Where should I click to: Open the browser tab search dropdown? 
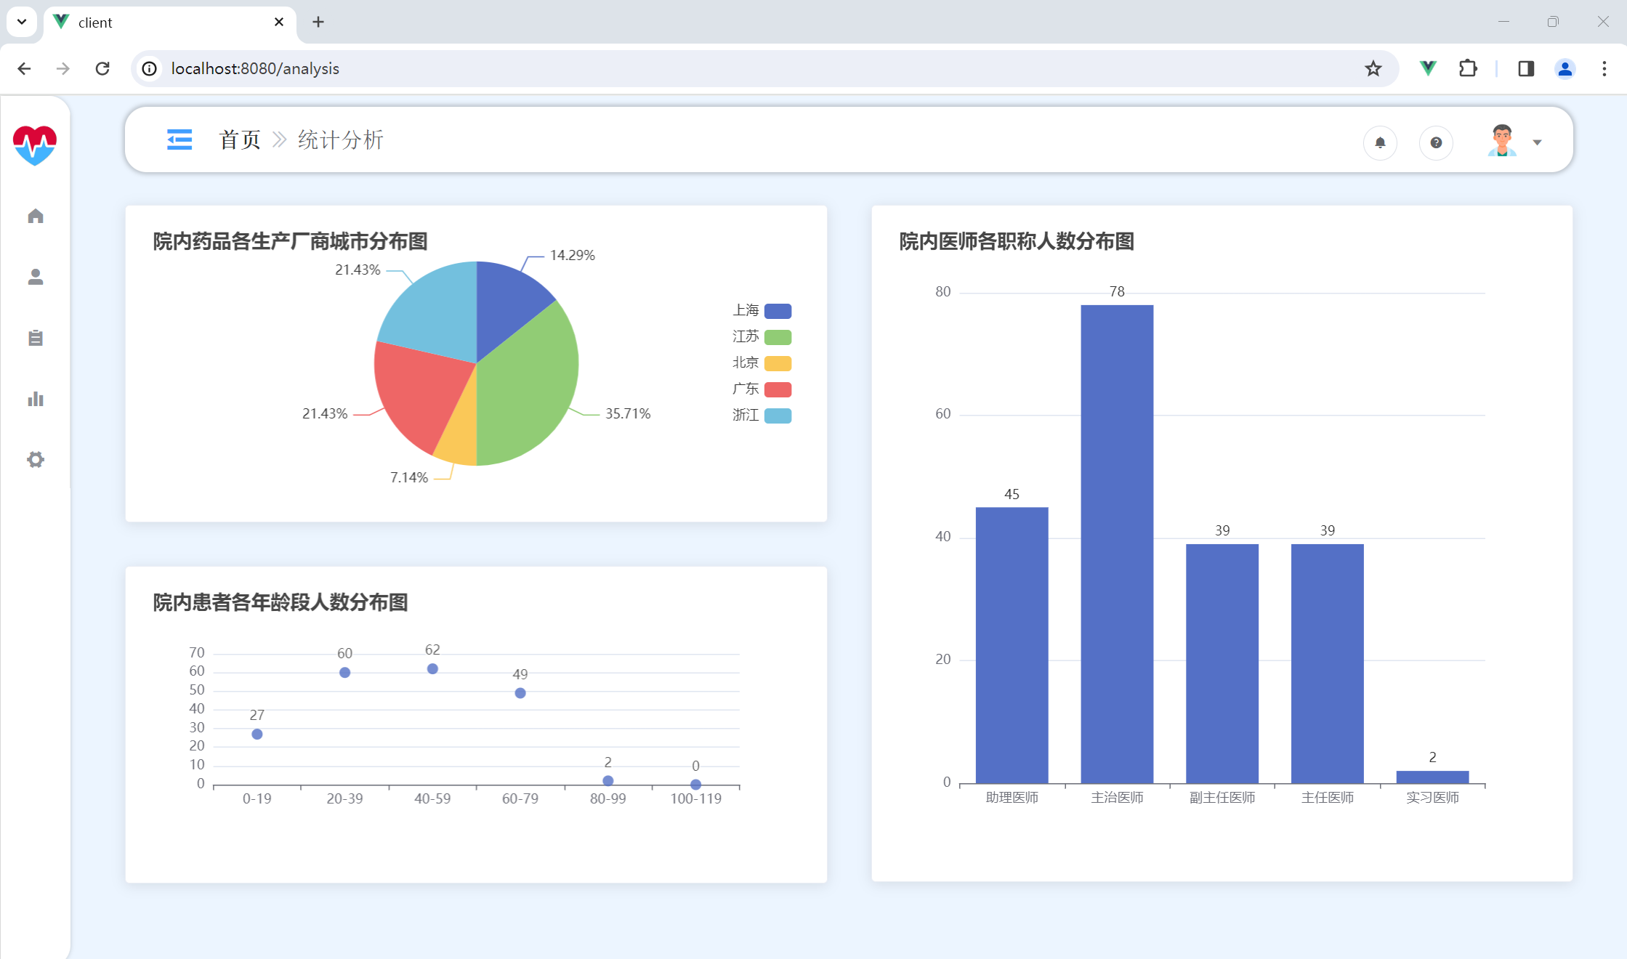pyautogui.click(x=22, y=22)
